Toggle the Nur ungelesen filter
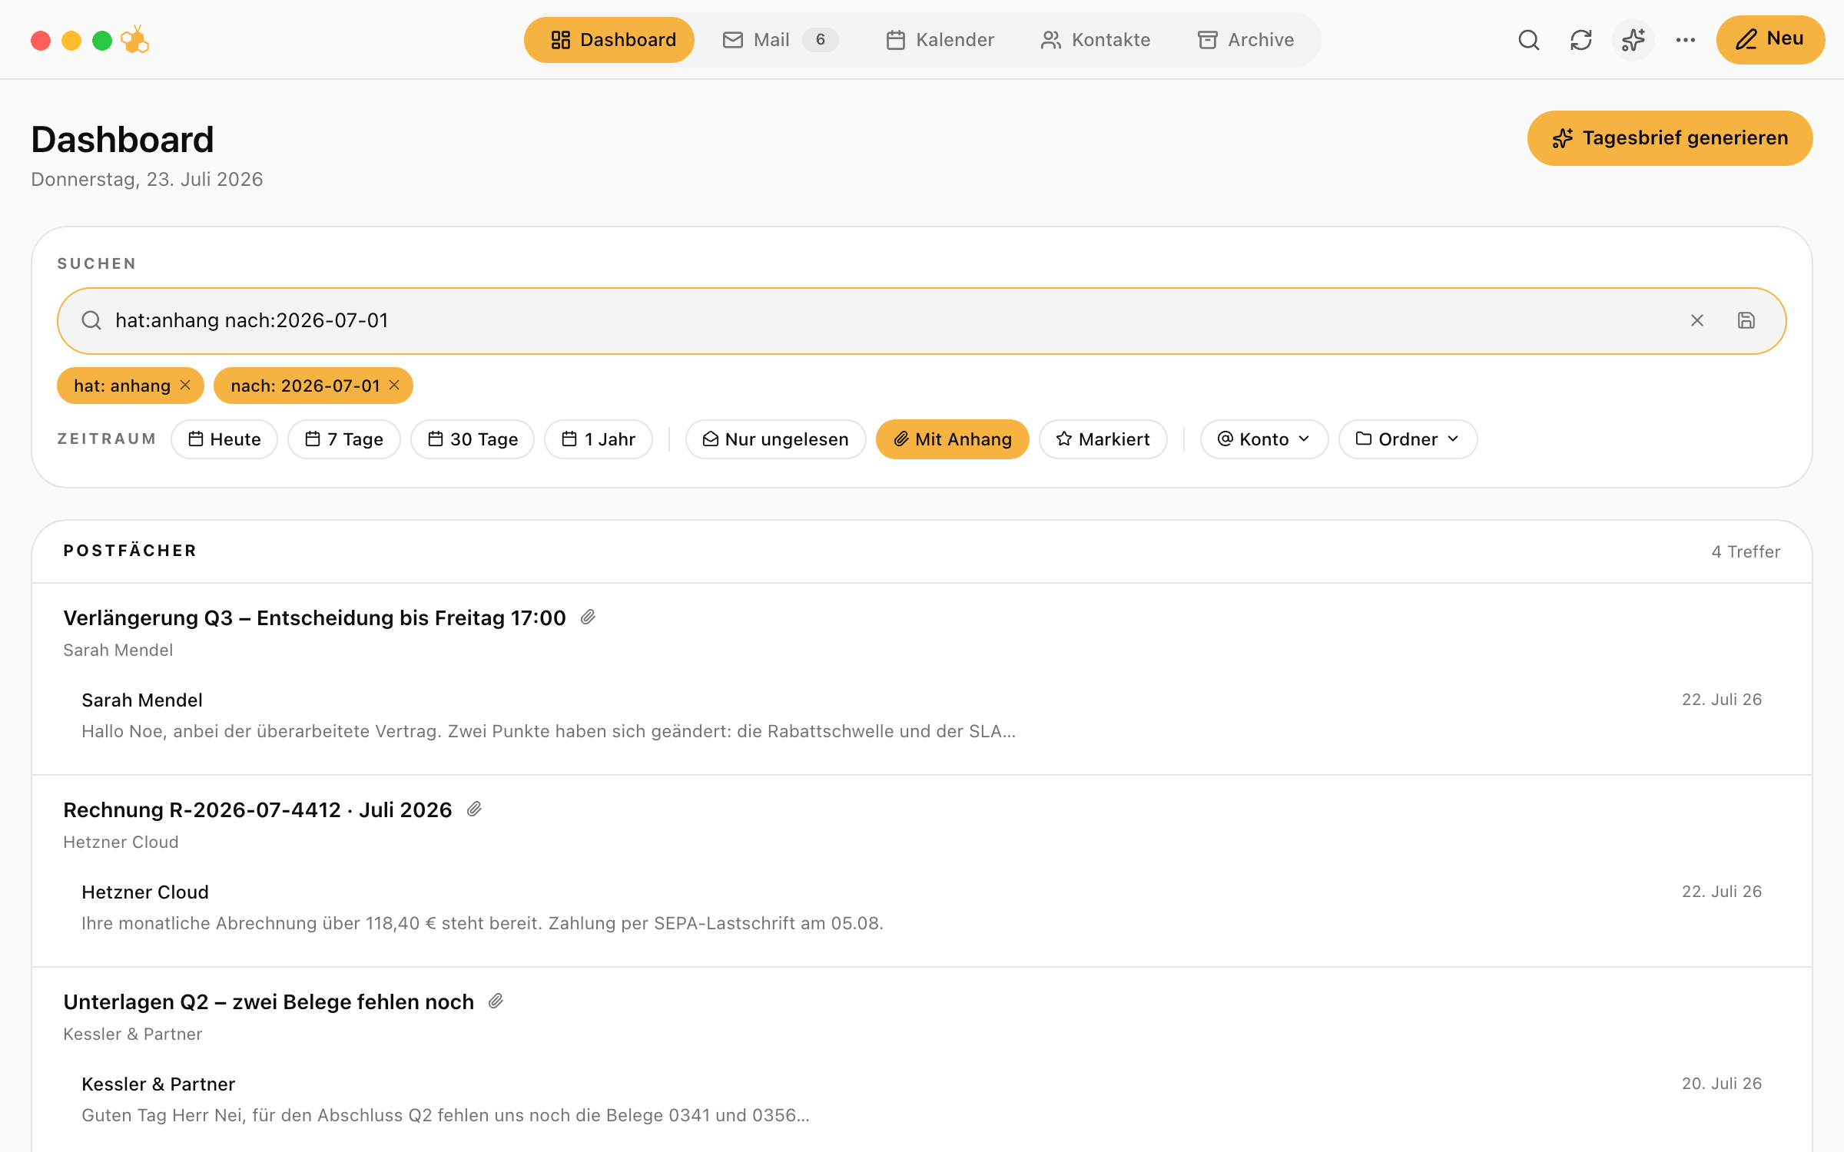The image size is (1844, 1152). click(776, 439)
